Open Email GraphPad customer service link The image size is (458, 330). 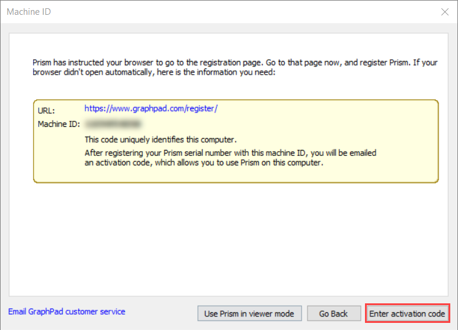click(66, 312)
